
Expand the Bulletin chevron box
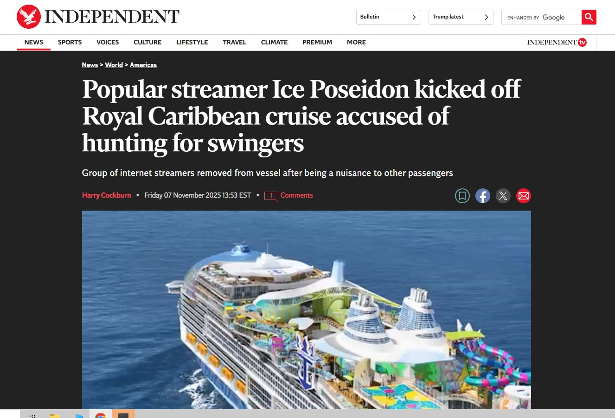point(389,17)
